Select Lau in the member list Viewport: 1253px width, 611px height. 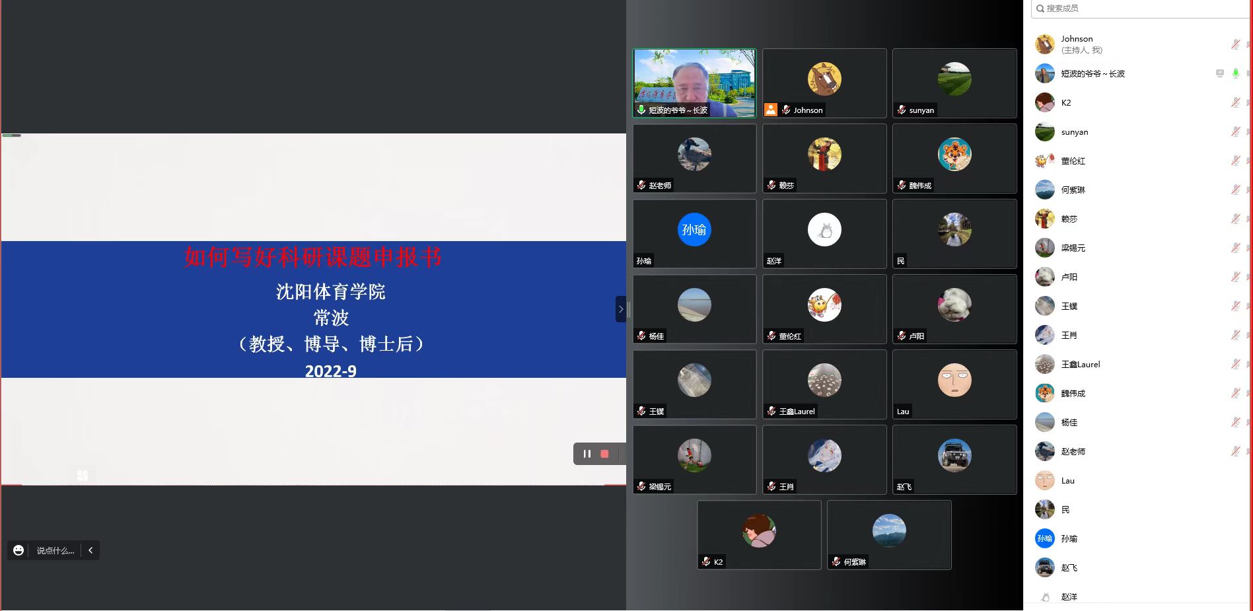1067,480
